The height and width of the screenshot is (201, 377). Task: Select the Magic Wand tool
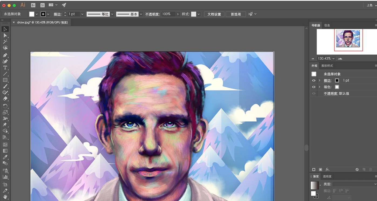pos(5,42)
